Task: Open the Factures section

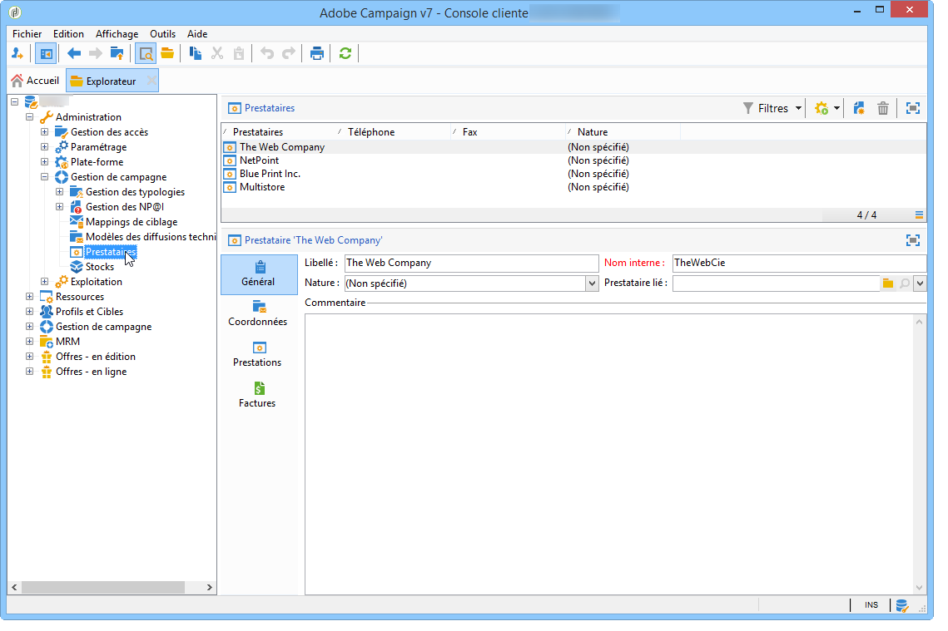Action: click(x=257, y=396)
